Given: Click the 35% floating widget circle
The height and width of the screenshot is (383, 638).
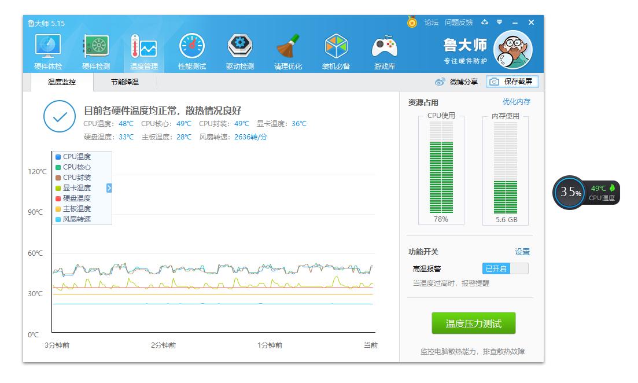Looking at the screenshot, I should pyautogui.click(x=570, y=192).
